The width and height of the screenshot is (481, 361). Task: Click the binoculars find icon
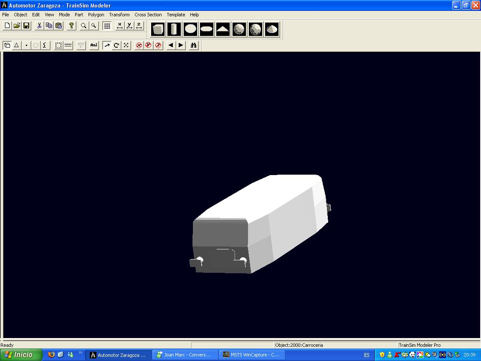[193, 45]
